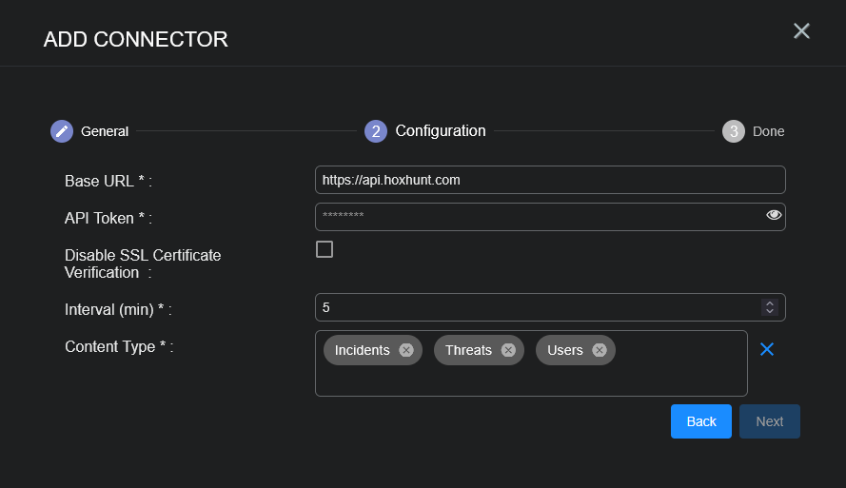Remove the Users content type tag
The image size is (846, 488).
600,350
